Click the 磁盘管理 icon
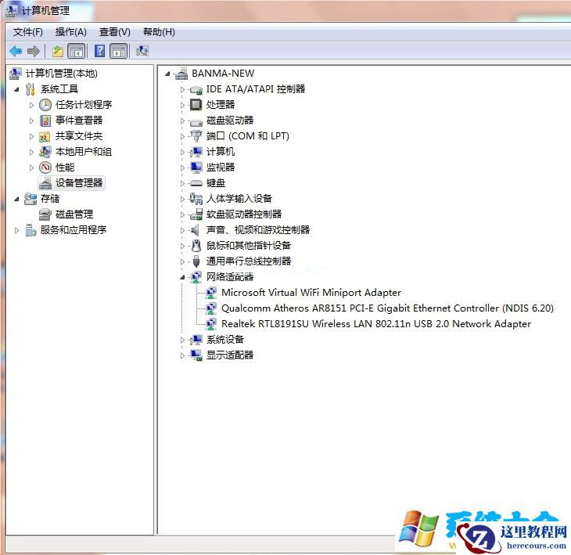This screenshot has height=555, width=571. point(45,214)
